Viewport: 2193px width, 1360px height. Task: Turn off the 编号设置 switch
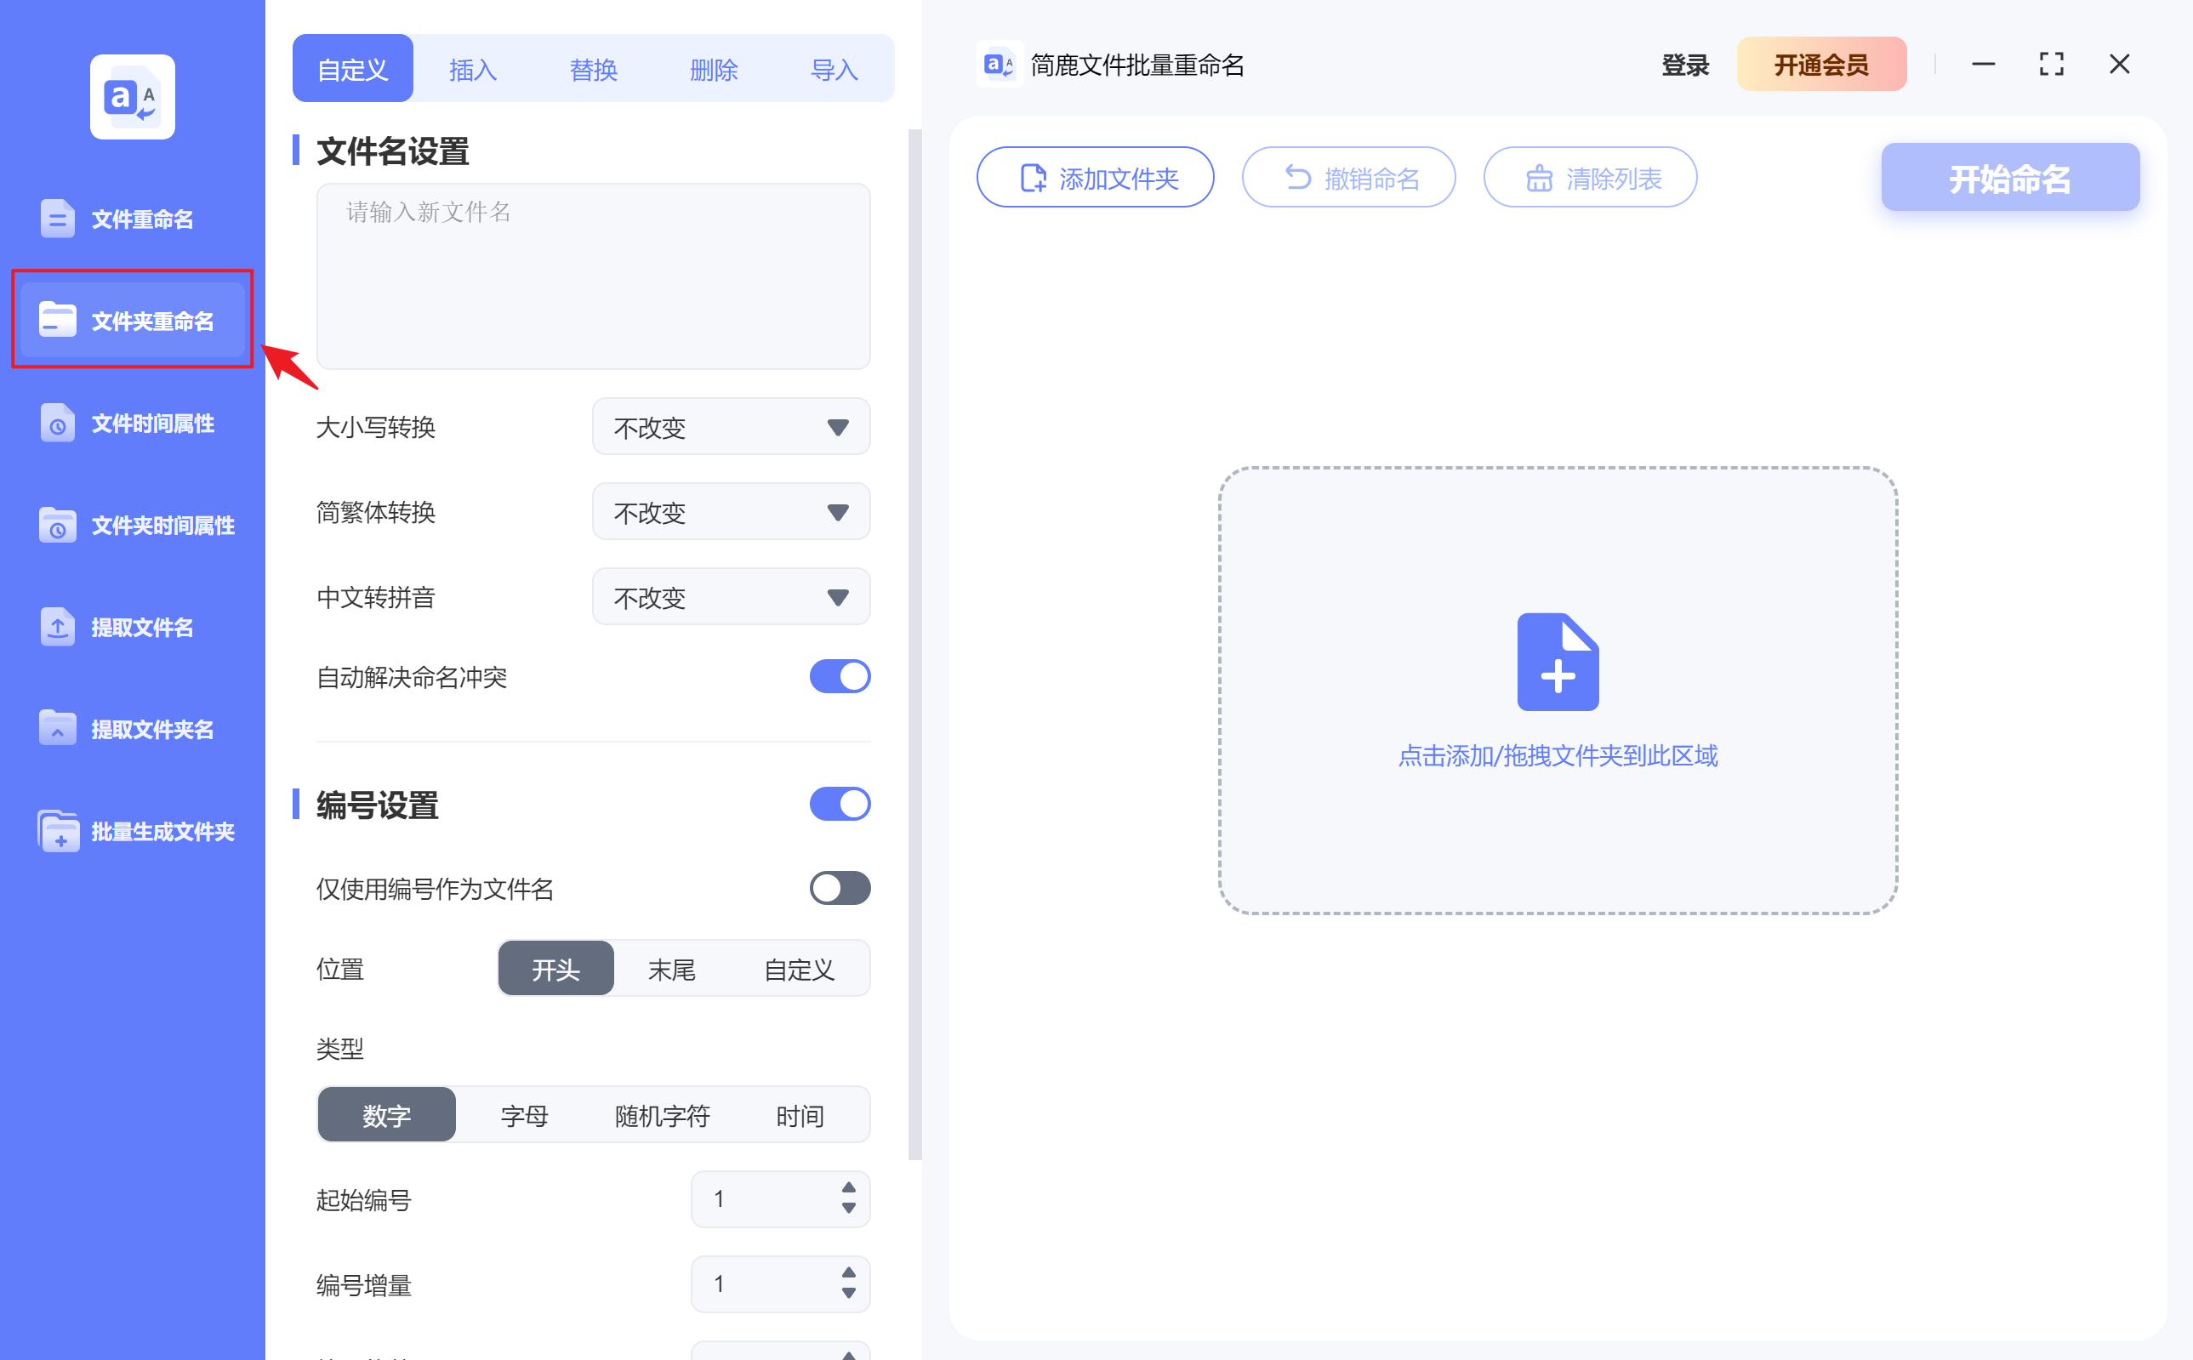click(840, 803)
